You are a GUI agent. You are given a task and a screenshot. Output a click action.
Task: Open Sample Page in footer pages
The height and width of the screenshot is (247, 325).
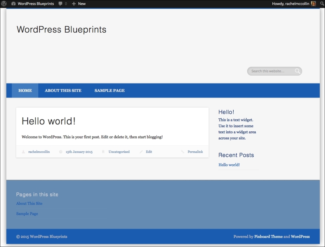(27, 214)
